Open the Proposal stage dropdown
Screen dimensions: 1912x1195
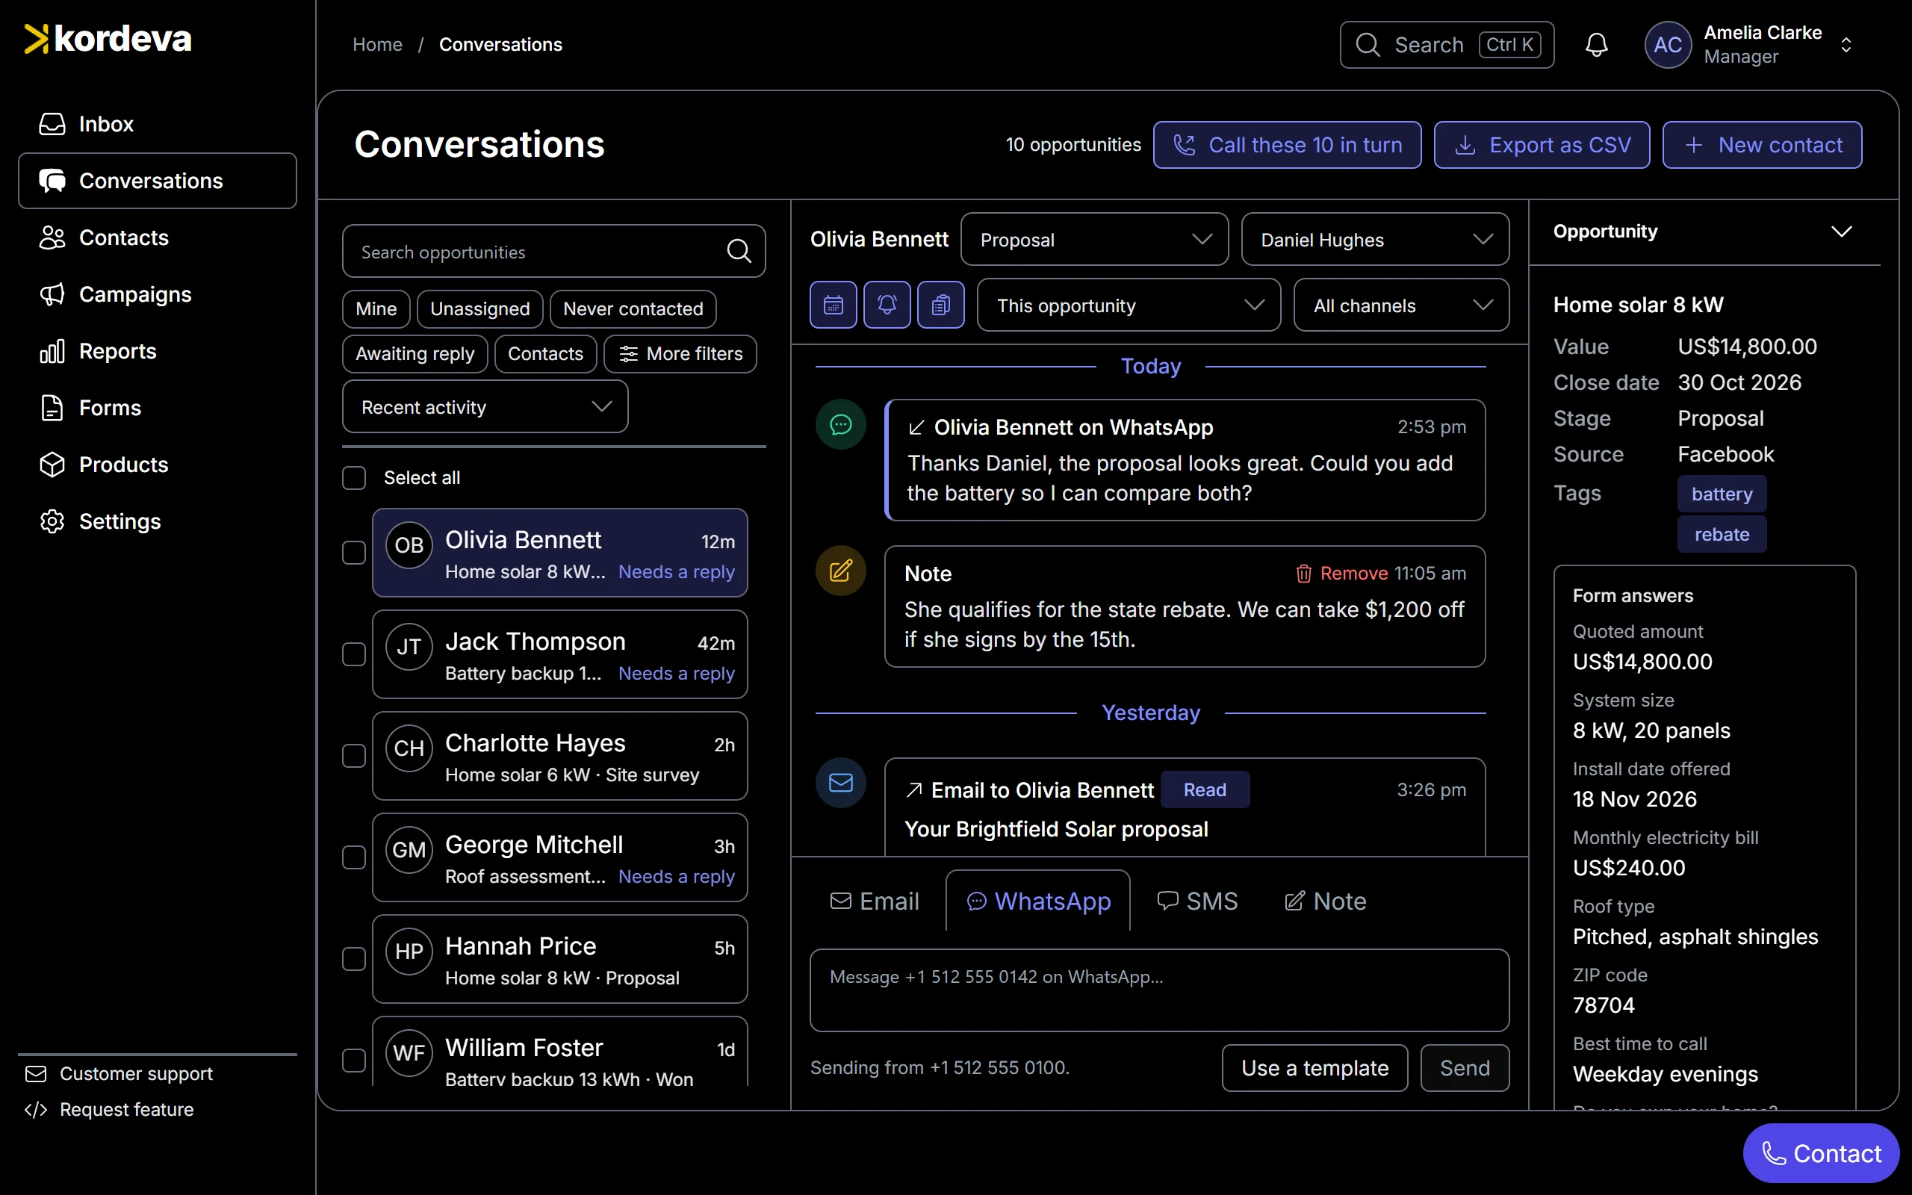pos(1094,240)
